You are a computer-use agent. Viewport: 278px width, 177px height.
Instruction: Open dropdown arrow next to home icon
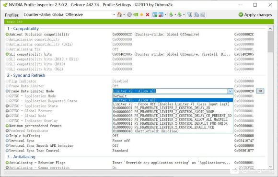[124, 15]
